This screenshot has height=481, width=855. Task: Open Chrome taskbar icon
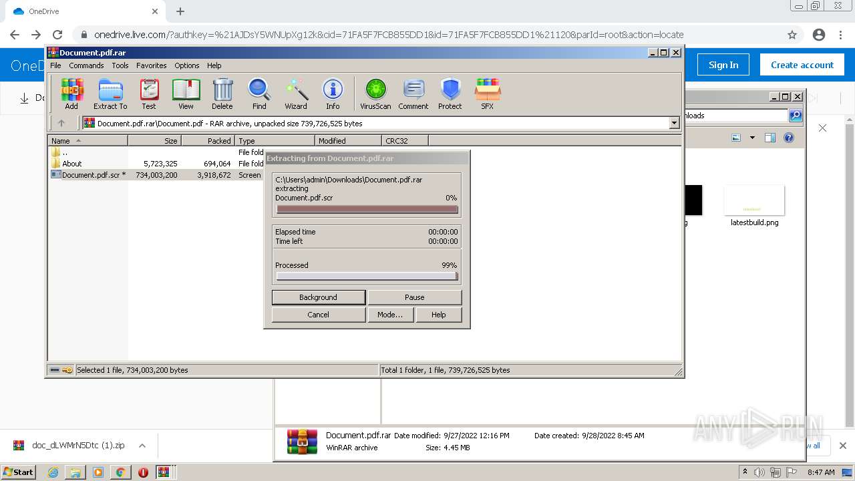[x=120, y=472]
